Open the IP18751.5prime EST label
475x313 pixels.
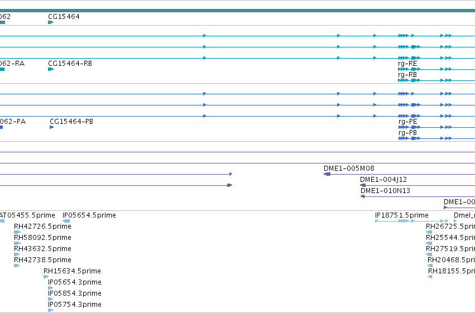(402, 215)
